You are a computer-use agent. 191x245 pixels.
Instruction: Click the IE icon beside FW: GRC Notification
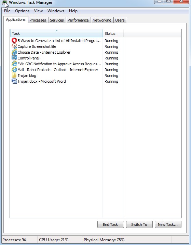coord(14,64)
